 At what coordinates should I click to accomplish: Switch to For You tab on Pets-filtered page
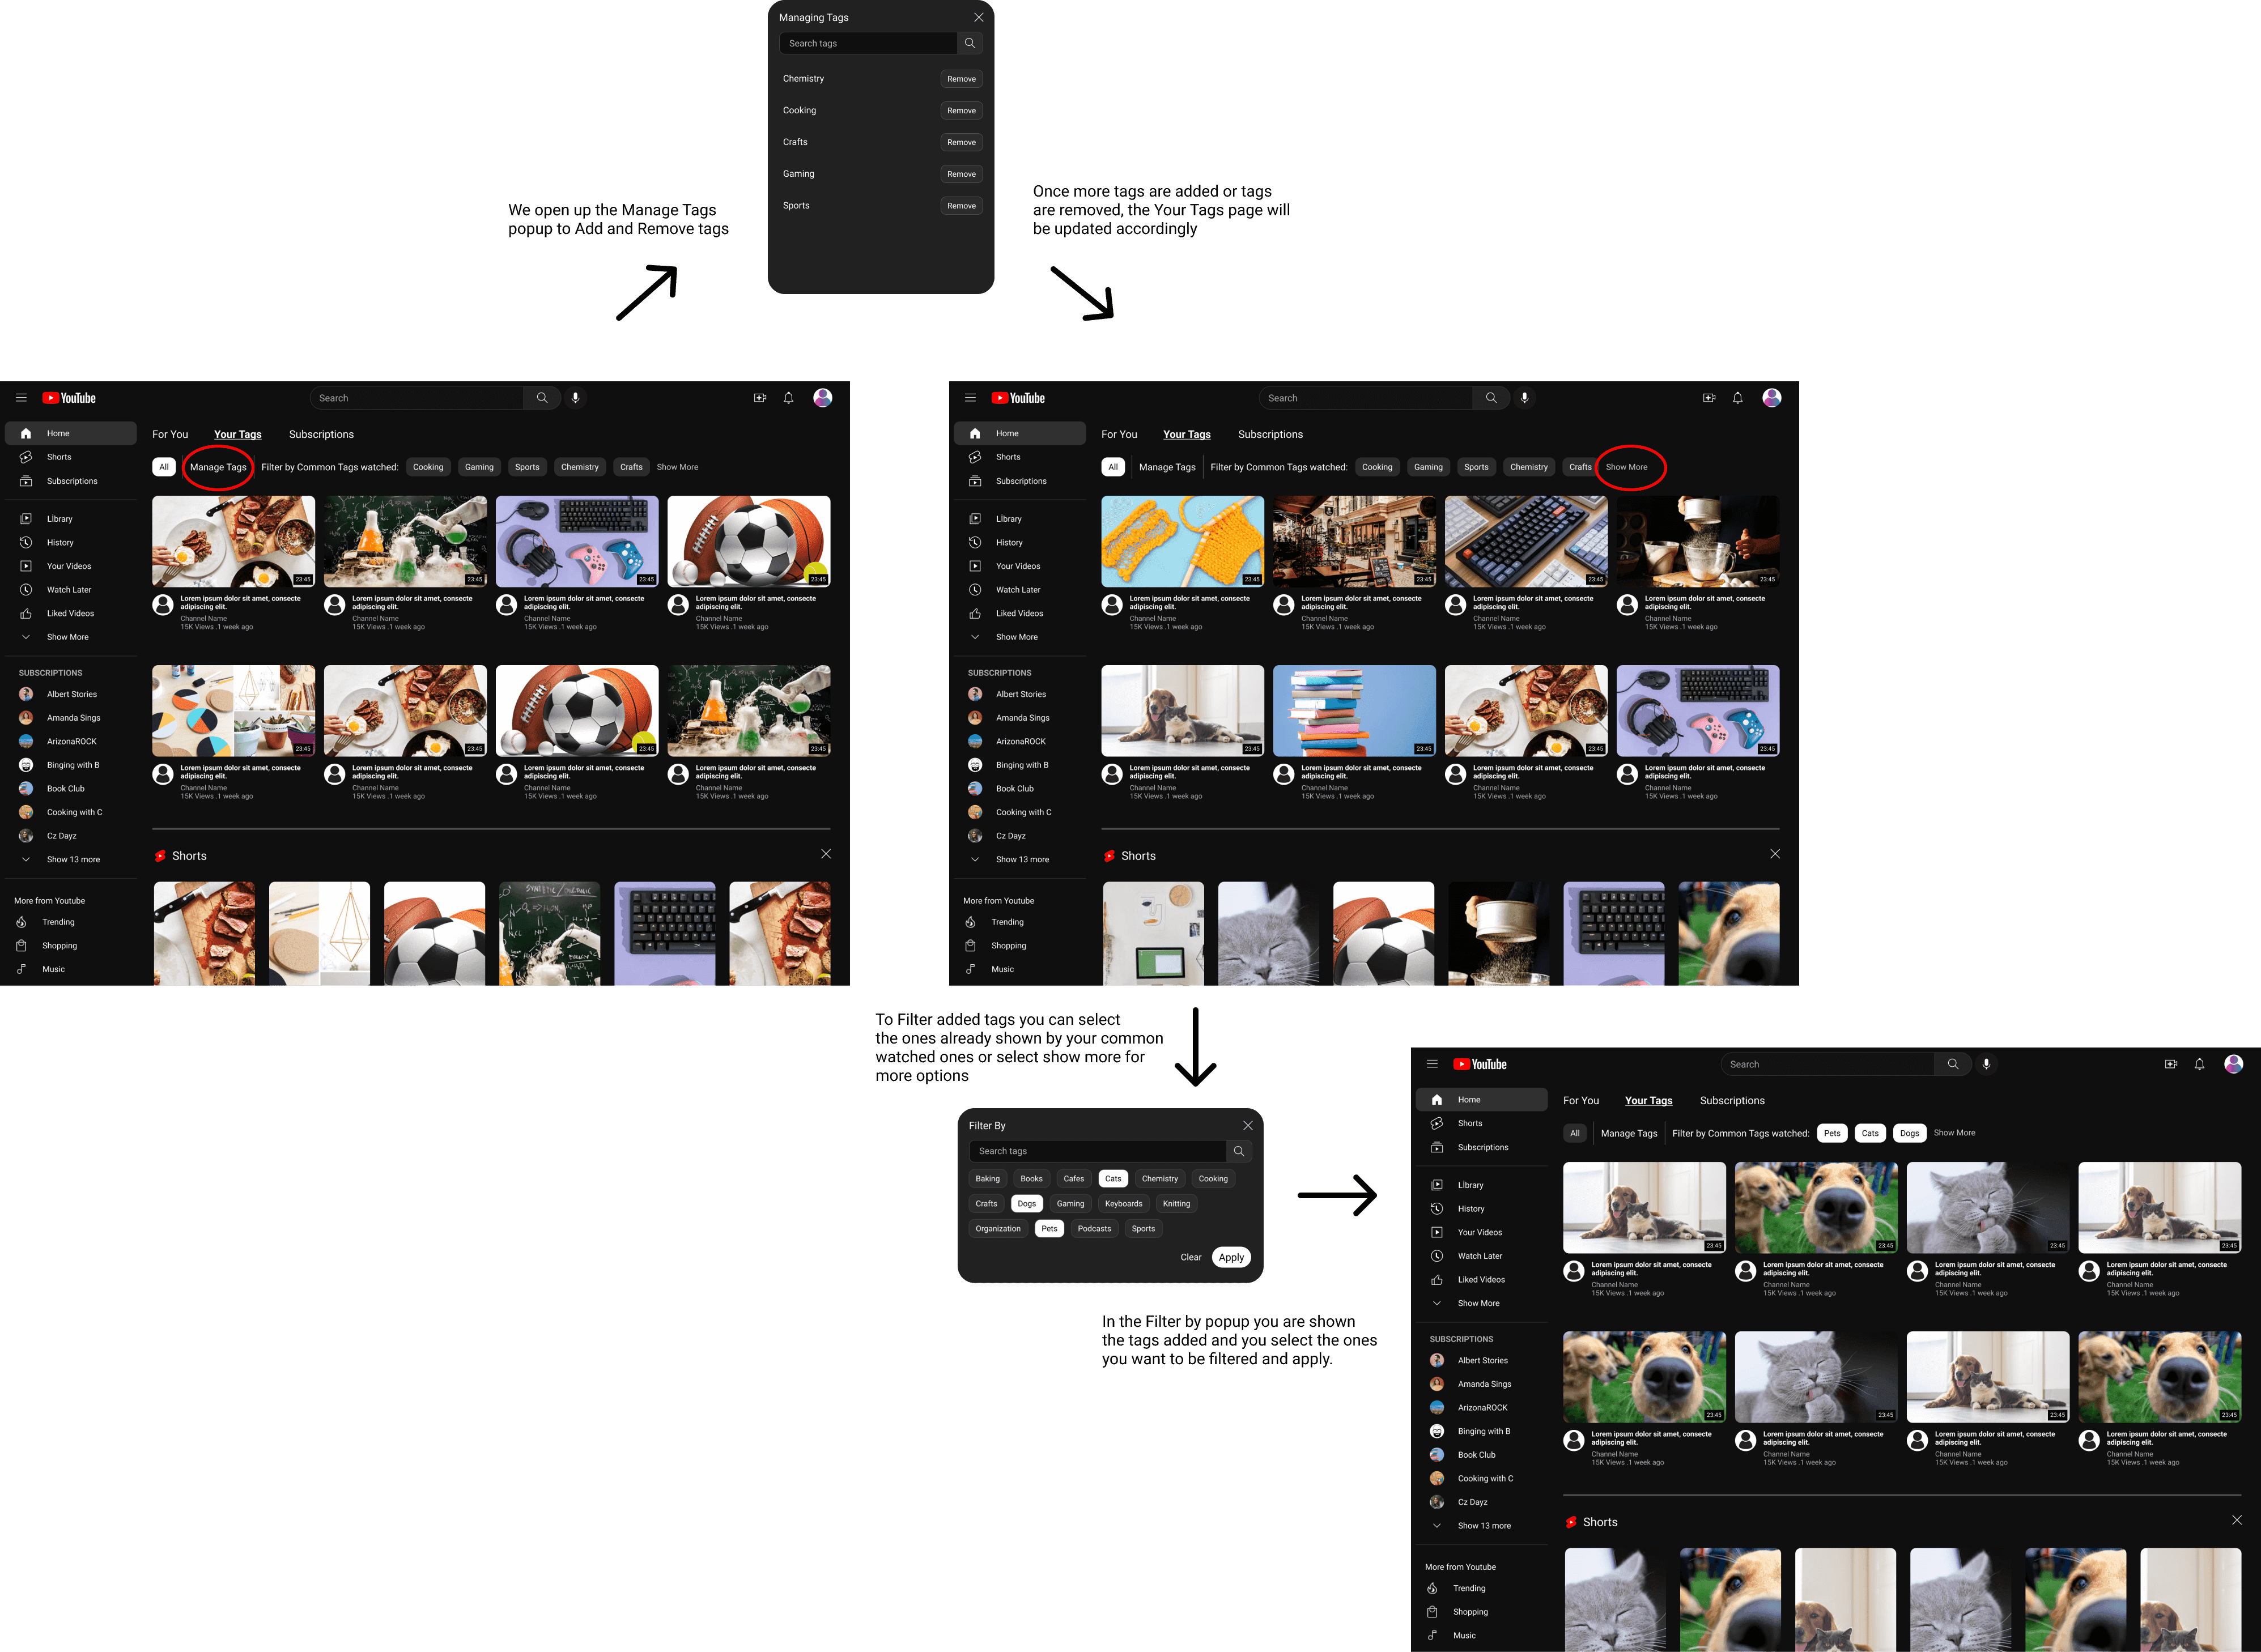pyautogui.click(x=1580, y=1100)
